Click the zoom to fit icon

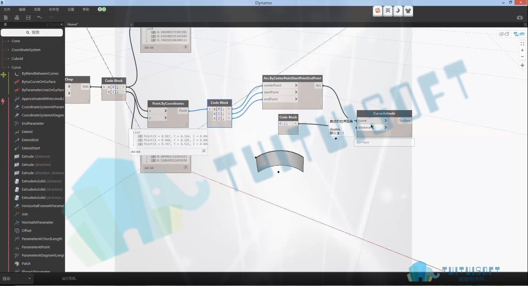pyautogui.click(x=522, y=43)
